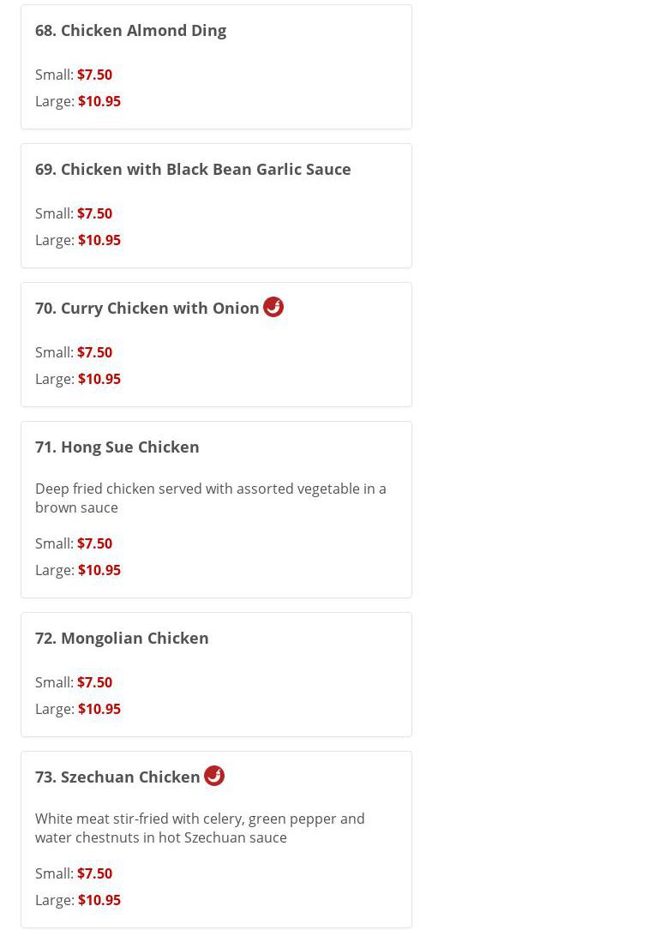660x930 pixels.
Task: Click the Szechuan Chicken description text
Action: click(x=200, y=828)
